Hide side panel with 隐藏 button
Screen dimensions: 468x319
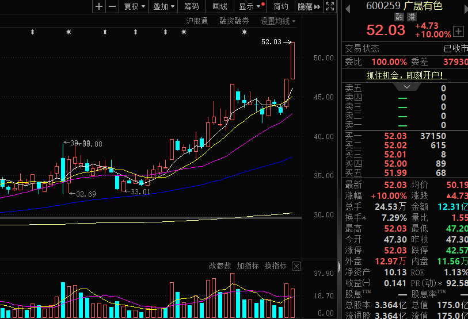[308, 6]
